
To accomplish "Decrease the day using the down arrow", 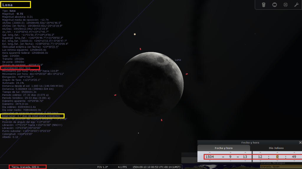I will coord(245,161).
